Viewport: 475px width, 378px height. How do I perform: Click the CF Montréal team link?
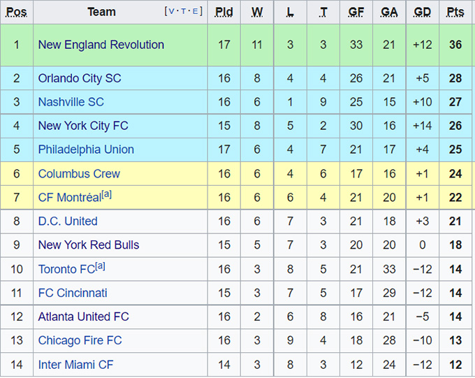click(x=69, y=198)
